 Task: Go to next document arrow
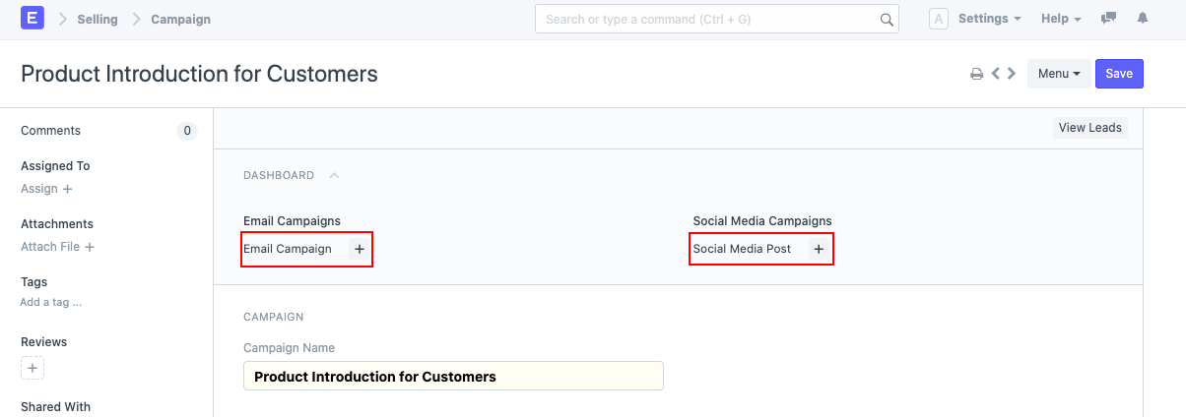tap(1012, 74)
